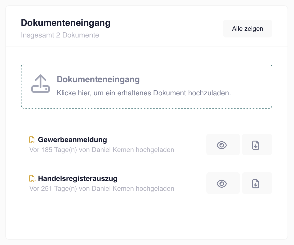The width and height of the screenshot is (294, 245).
Task: Click the bold 'Dokumenteneingang' card title
Action: (66, 23)
